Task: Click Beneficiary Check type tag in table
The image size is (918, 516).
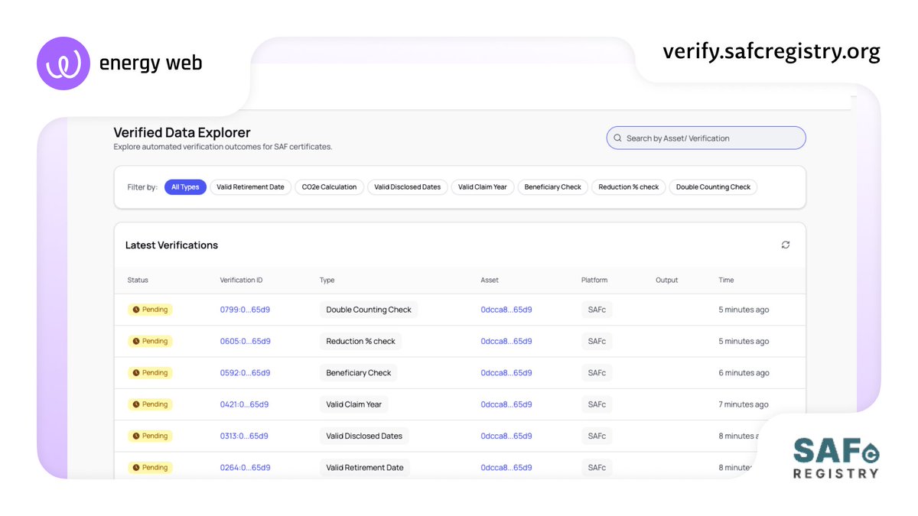Action: 358,373
